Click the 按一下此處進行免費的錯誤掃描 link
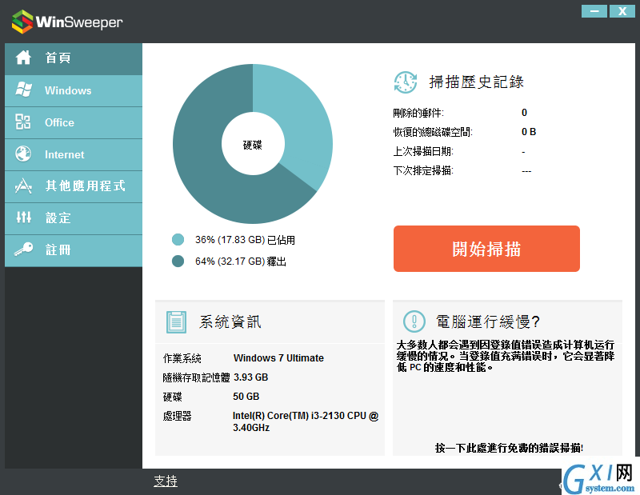The width and height of the screenshot is (640, 495). point(509,448)
